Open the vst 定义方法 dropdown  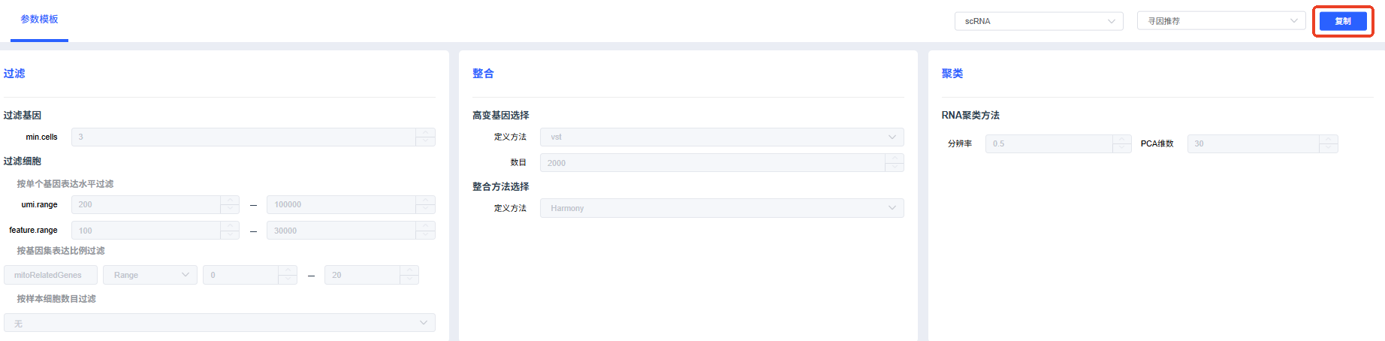(x=722, y=137)
